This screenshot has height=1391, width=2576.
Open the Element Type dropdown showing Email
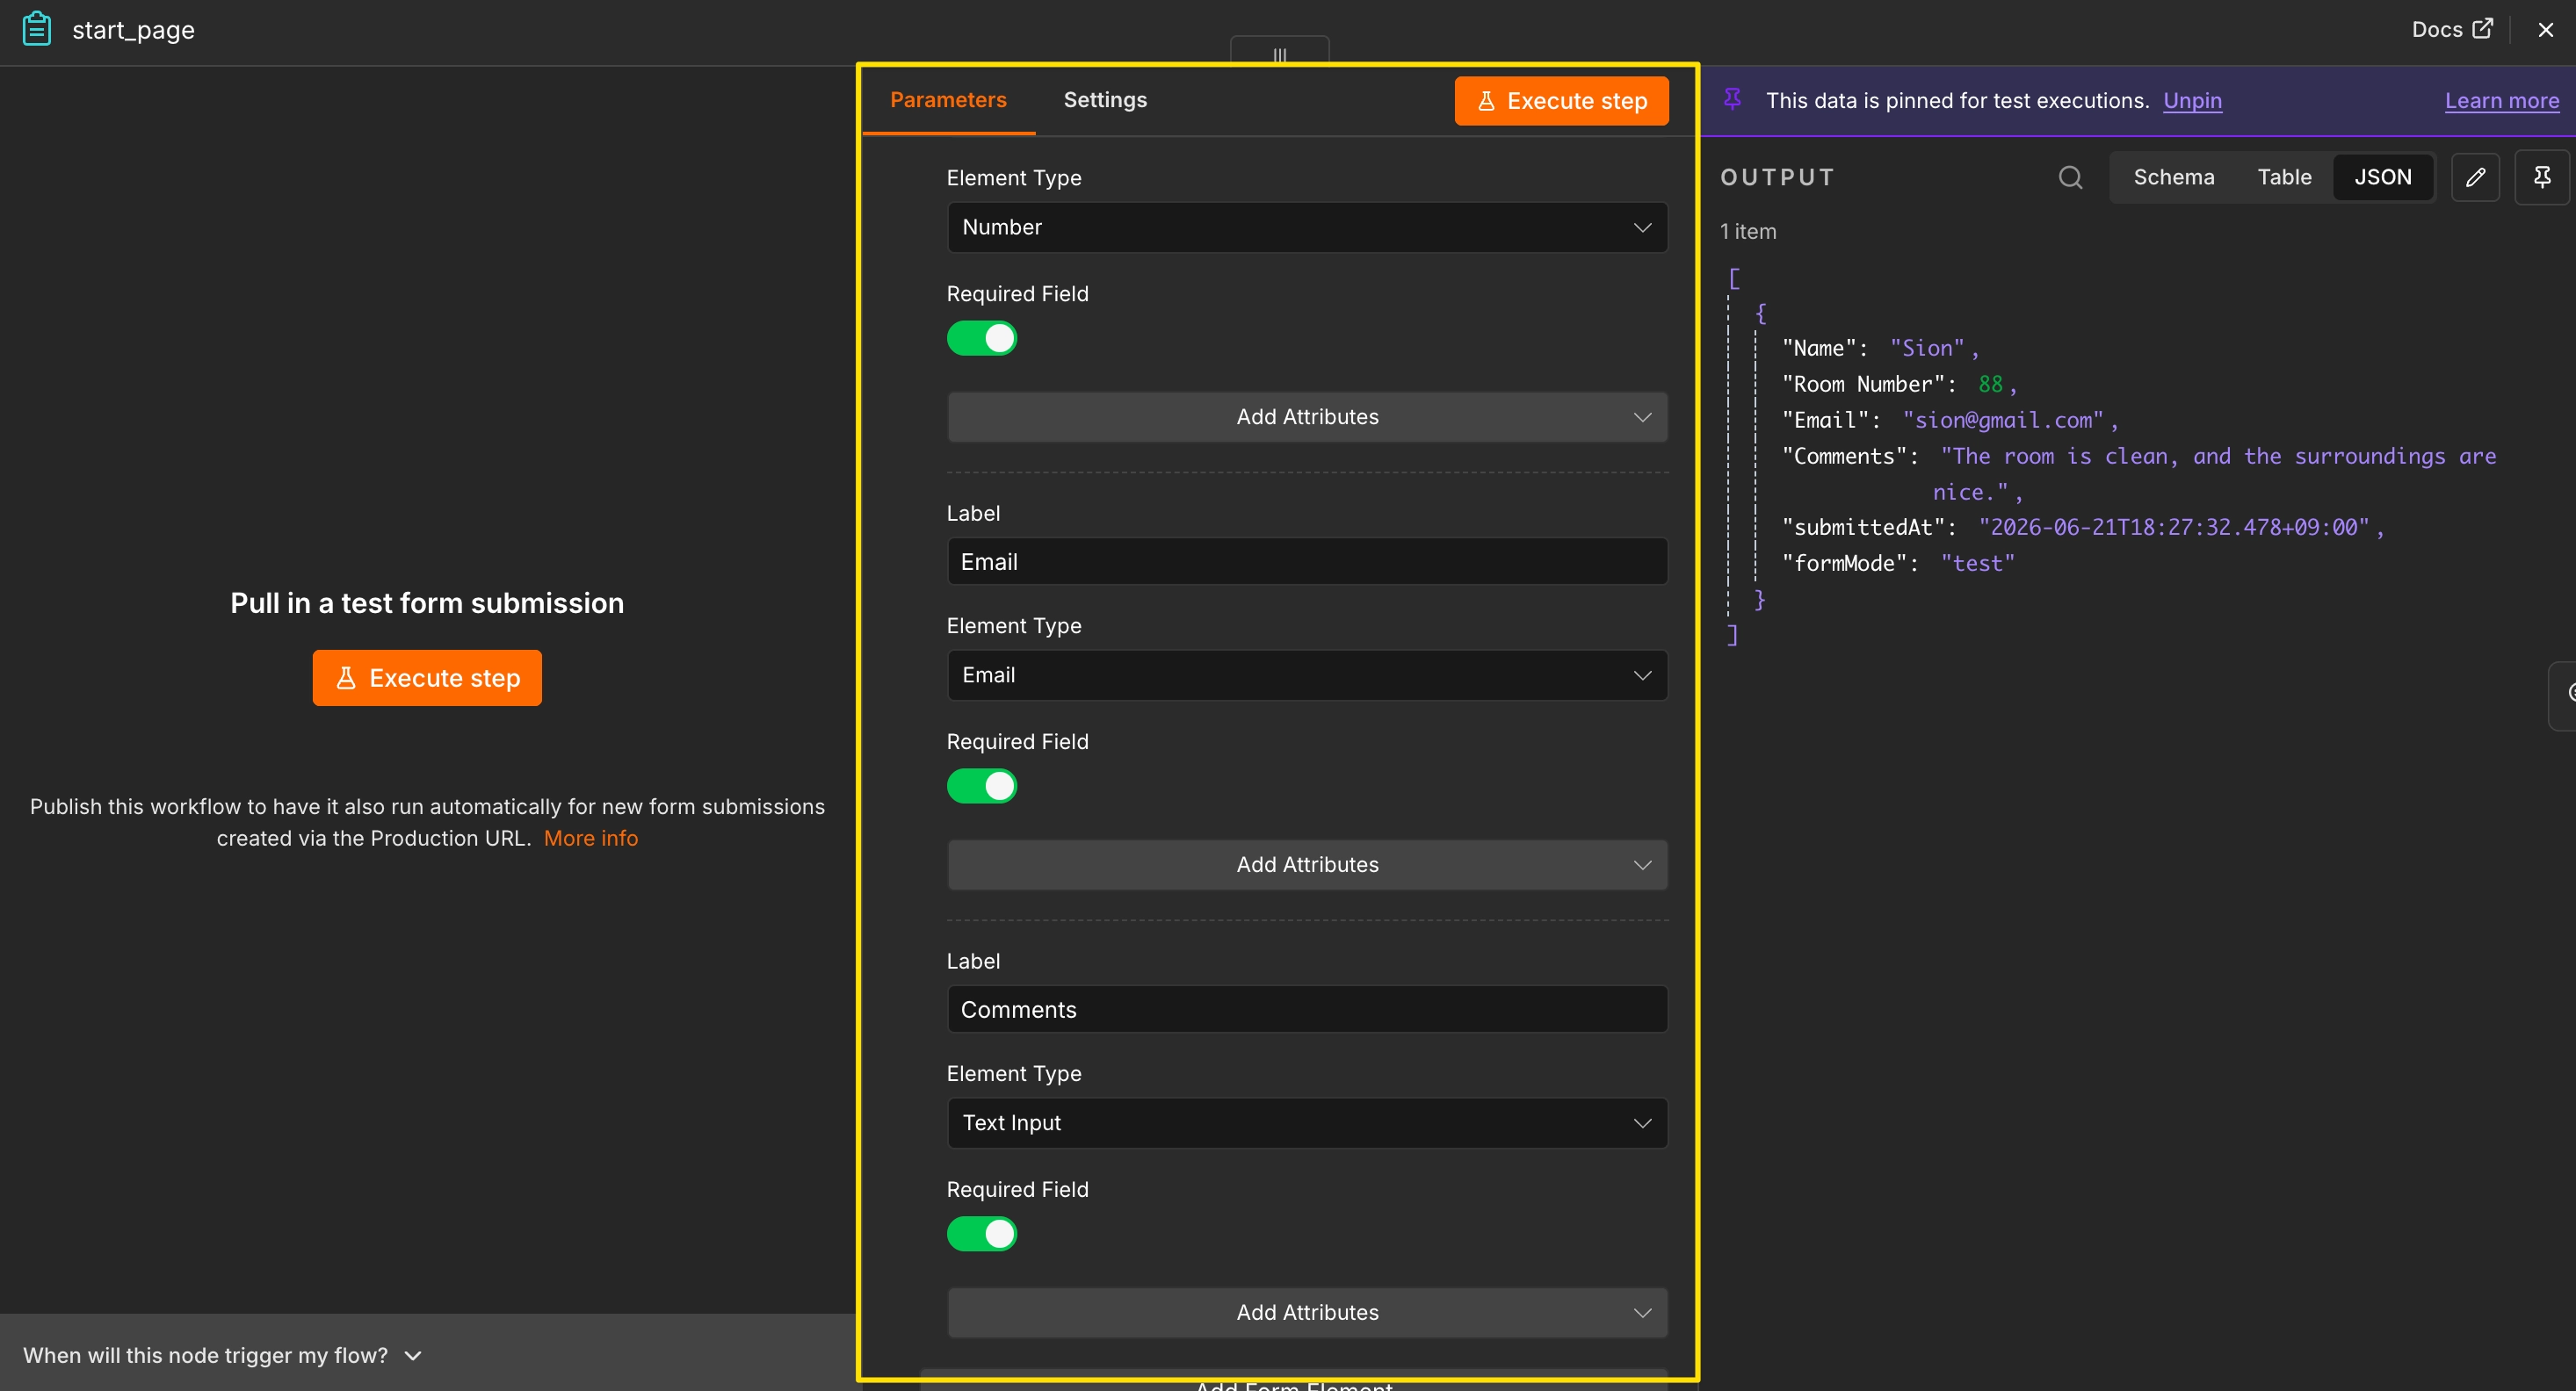pos(1307,674)
